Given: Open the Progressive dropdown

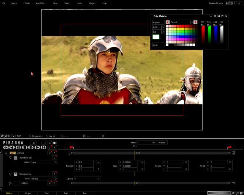Looking at the screenshot, I should (39, 136).
